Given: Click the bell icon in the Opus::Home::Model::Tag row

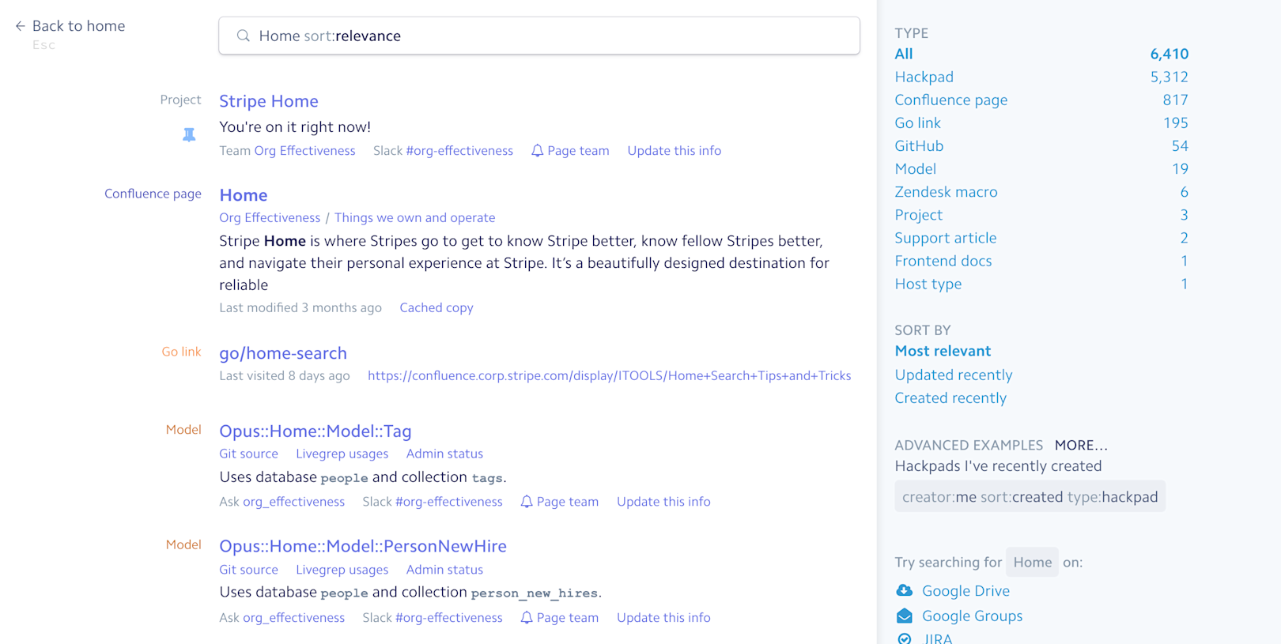Looking at the screenshot, I should [527, 502].
